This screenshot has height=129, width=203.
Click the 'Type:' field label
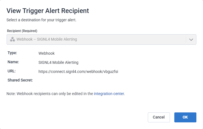[x=12, y=53]
